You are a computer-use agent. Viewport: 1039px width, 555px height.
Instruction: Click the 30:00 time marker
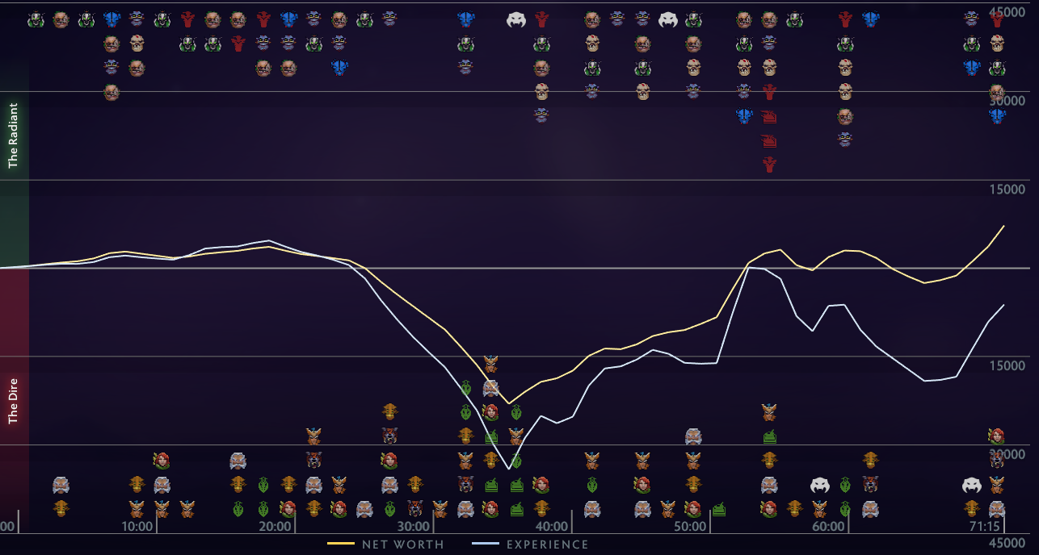[414, 527]
